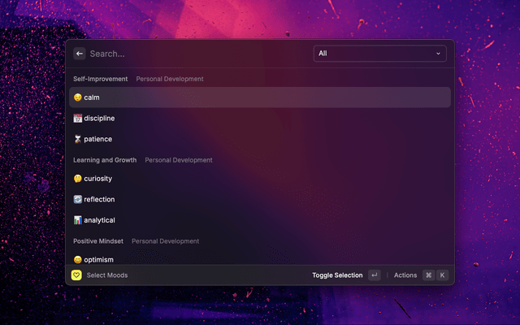
Task: Click the Enter key shortcut button
Action: point(374,275)
